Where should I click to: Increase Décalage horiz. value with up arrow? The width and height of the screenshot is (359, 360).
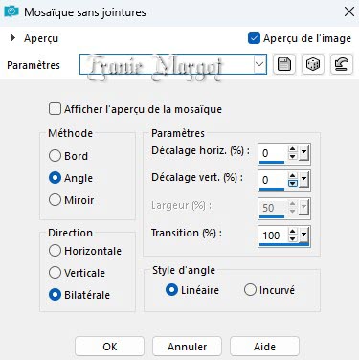(x=293, y=149)
